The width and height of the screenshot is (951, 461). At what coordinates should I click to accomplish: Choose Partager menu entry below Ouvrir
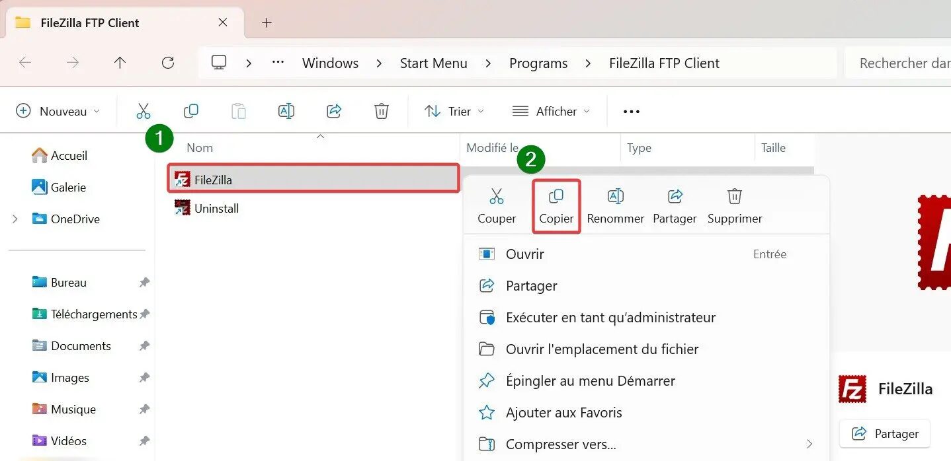coord(646,286)
